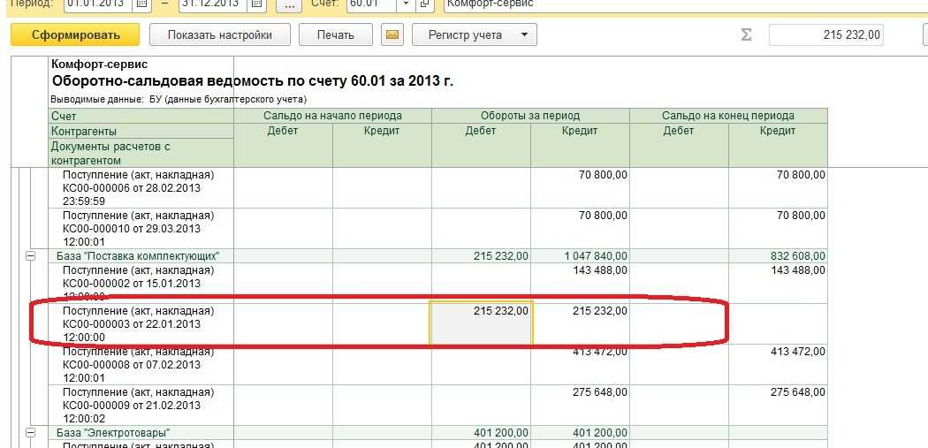Open the Регистр учета dropdown menu
This screenshot has width=928, height=448.
[475, 35]
